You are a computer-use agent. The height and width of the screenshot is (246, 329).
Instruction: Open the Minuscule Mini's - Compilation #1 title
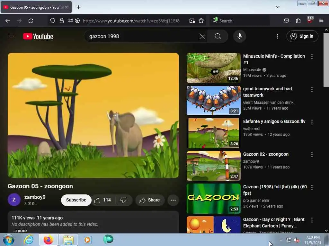point(274,59)
